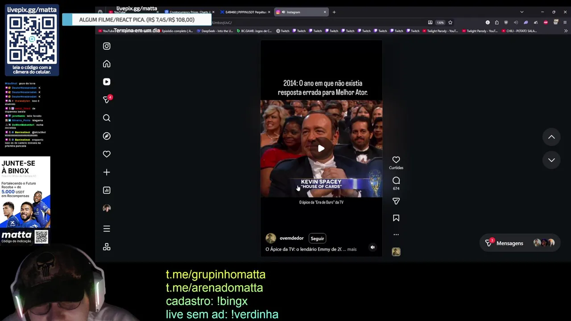Go to the next reel arrow
This screenshot has width=571, height=321.
coord(551,160)
